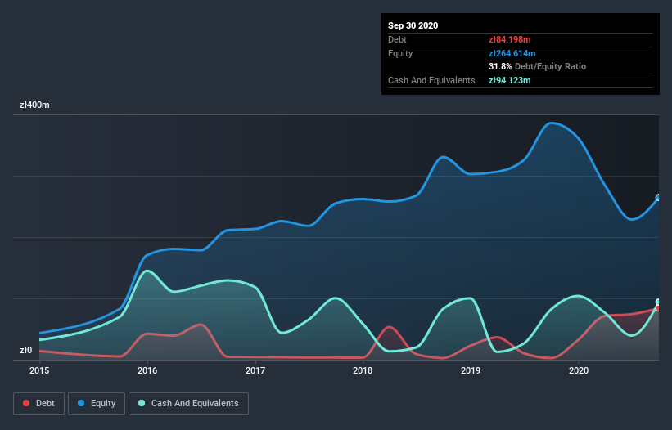Screen dimensions: 672x430
Task: Toggle Cash And Equivalents legend button
Action: coord(188,404)
